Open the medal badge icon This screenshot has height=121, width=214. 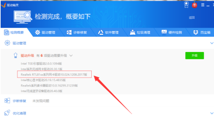pyautogui.click(x=186, y=5)
